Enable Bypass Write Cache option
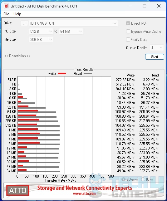The height and width of the screenshot is (201, 167). (x=128, y=32)
